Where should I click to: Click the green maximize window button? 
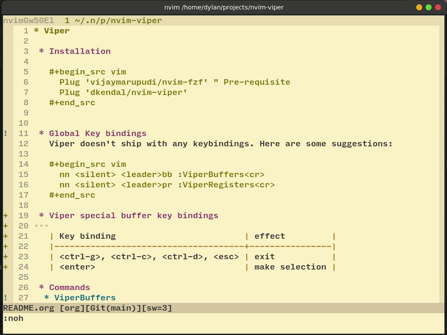click(429, 7)
